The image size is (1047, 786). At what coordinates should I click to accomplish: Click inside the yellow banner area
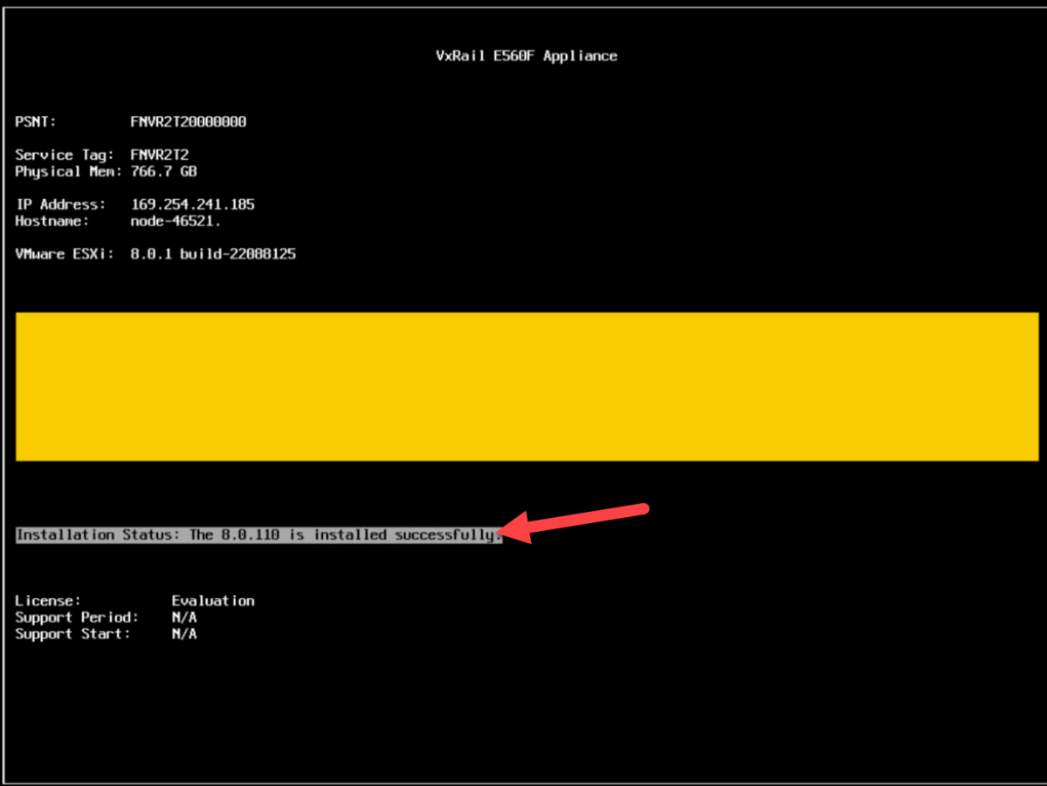[524, 386]
